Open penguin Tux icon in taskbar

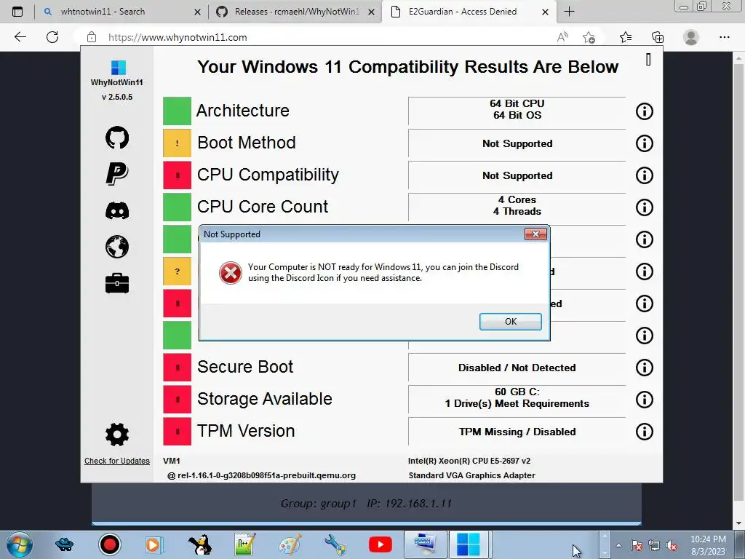click(200, 544)
